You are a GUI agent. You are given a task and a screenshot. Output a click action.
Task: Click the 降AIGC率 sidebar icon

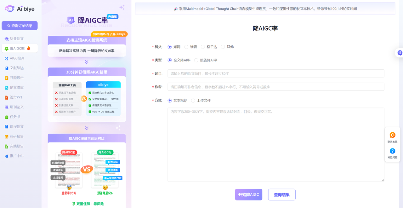click(x=7, y=49)
